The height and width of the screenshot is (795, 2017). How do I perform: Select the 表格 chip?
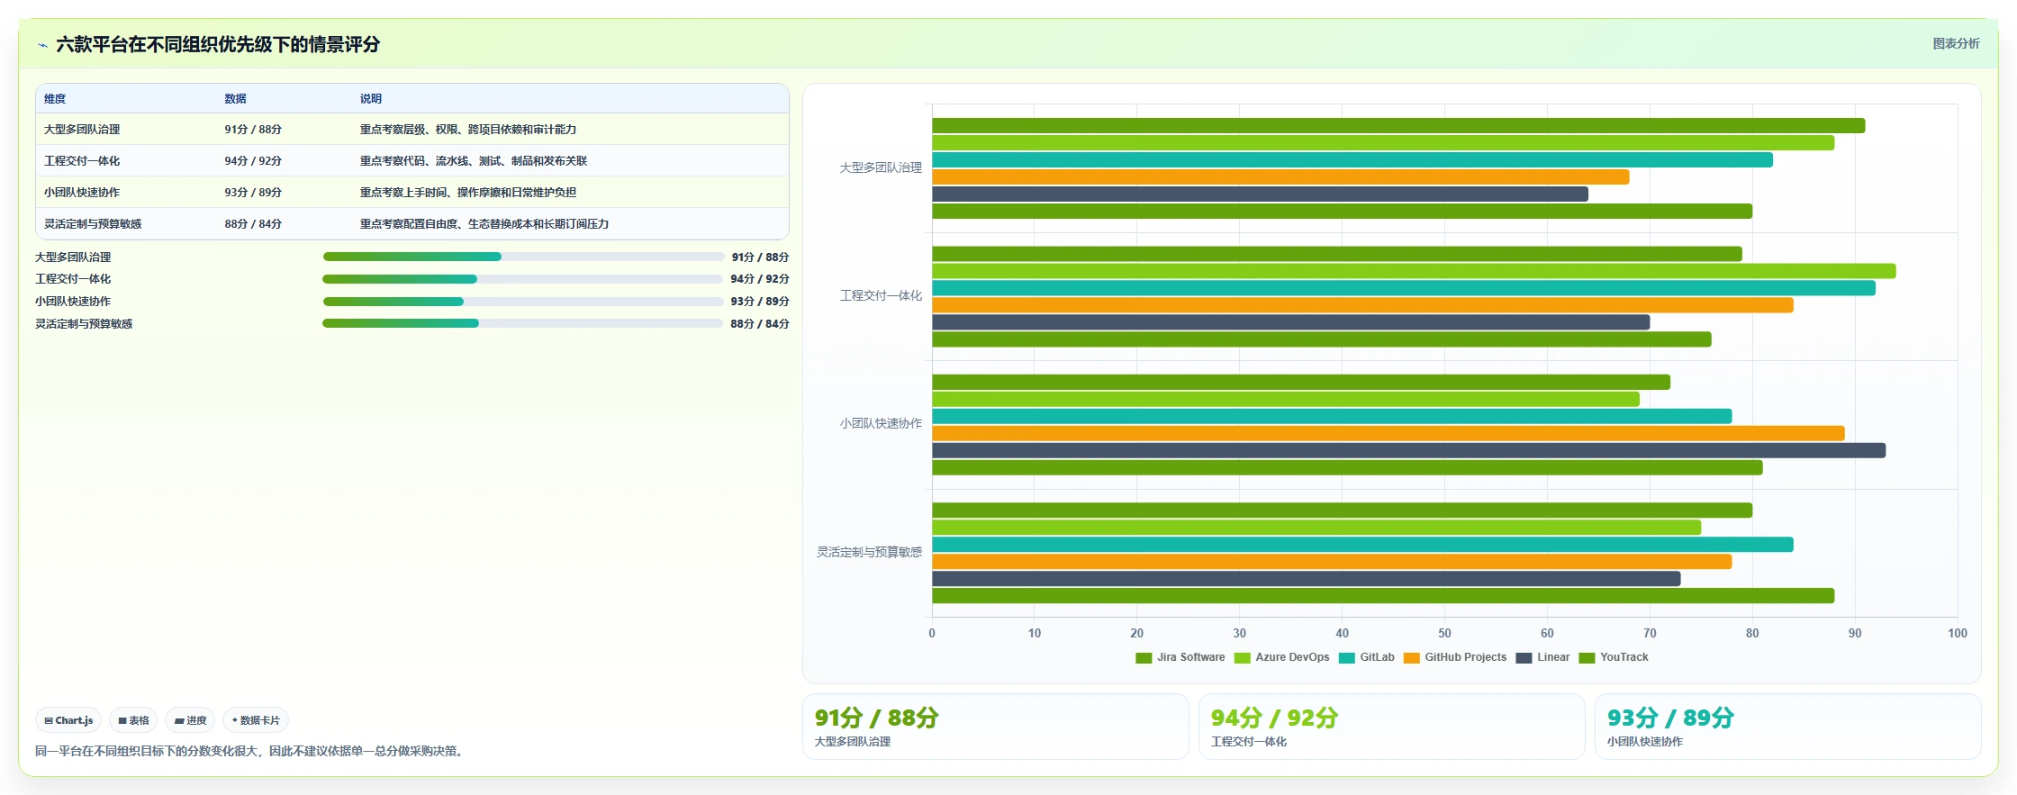133,720
